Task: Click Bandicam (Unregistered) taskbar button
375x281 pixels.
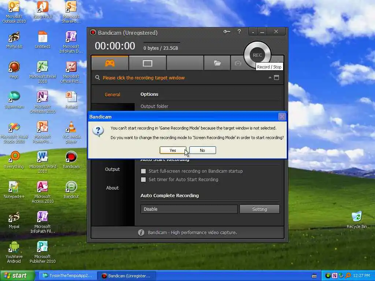Action: tap(127, 276)
